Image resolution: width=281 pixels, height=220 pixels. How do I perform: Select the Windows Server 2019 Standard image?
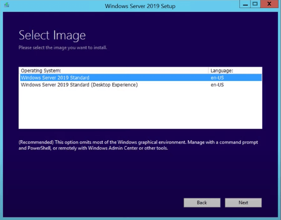(x=55, y=78)
